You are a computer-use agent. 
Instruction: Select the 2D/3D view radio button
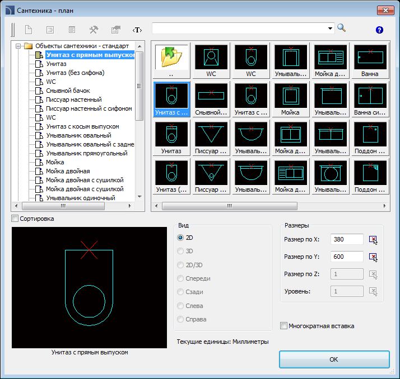(x=180, y=265)
